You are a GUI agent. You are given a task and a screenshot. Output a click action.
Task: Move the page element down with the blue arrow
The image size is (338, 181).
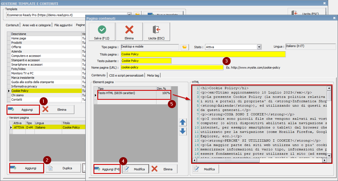click(183, 131)
